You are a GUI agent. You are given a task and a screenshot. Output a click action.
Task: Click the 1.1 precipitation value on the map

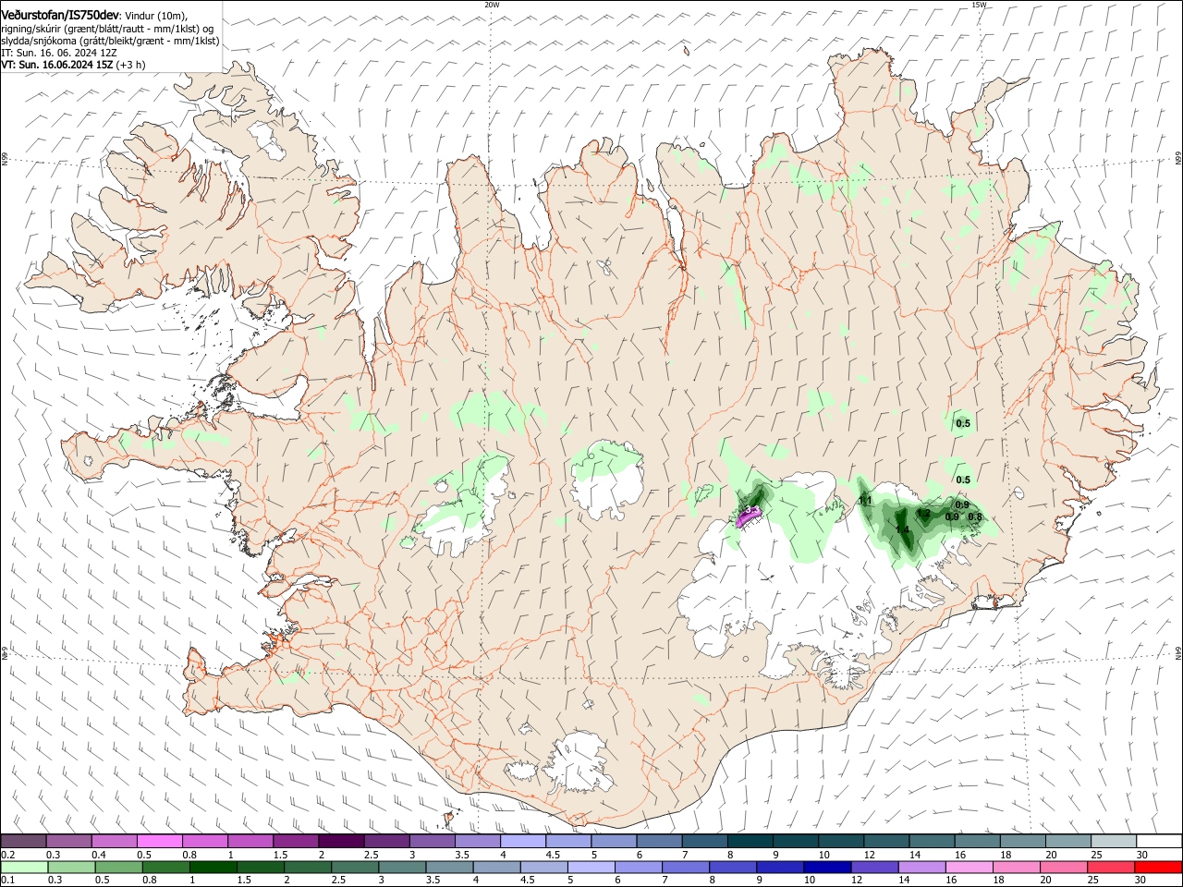click(x=866, y=501)
